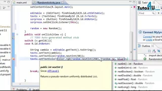Screen dimensions: 162x91
Task: Click the random = new Random(); line
Action: pyautogui.click(x=46, y=28)
